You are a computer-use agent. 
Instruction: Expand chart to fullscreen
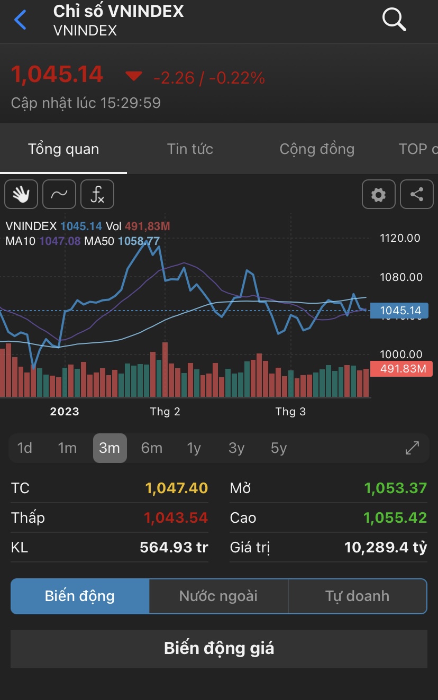412,448
